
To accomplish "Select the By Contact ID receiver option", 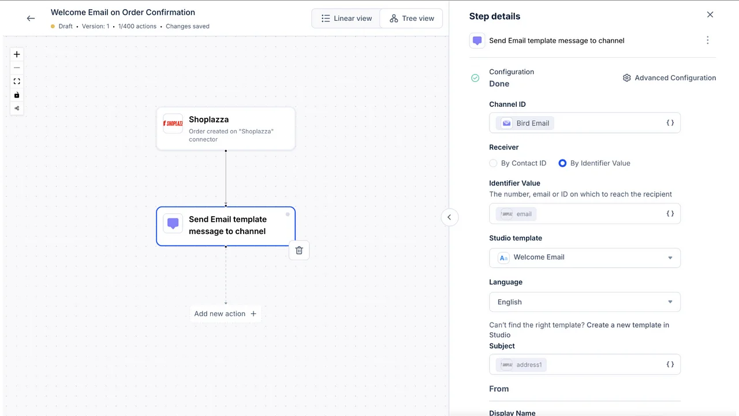I will 493,163.
